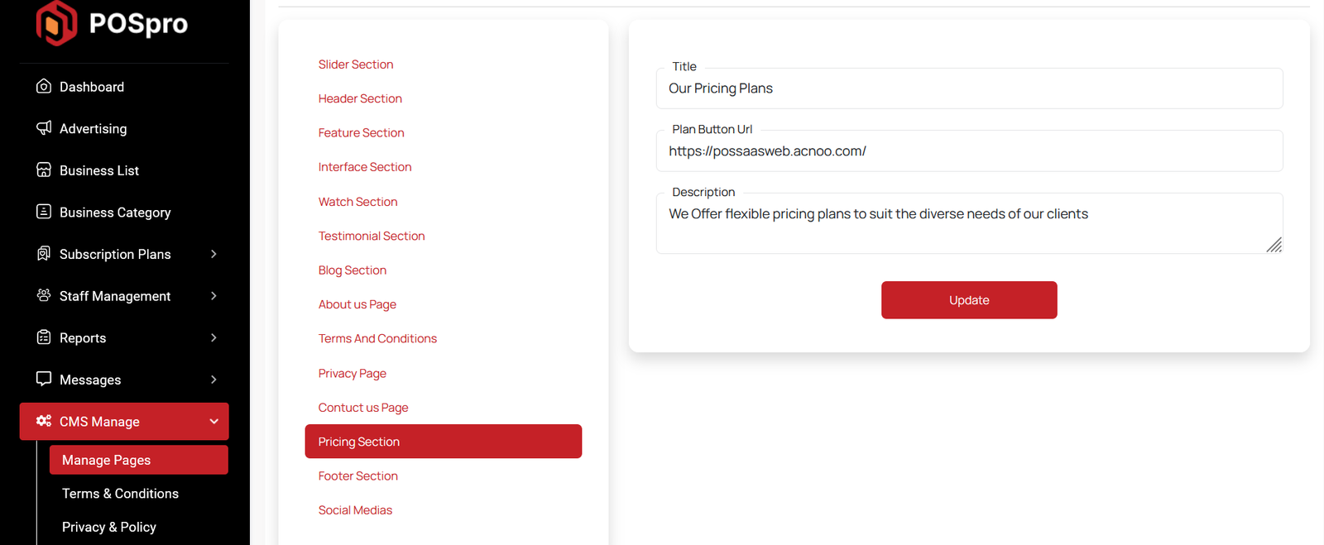The image size is (1324, 545).
Task: Open the Terms & Conditions sidebar link
Action: coord(120,494)
